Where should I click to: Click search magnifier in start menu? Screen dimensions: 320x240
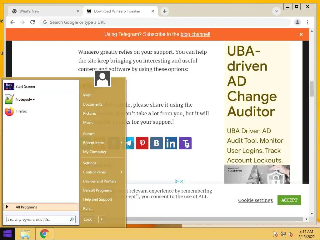click(72, 219)
